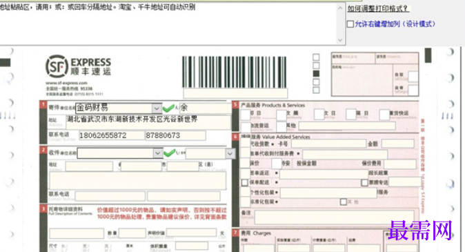Click the barcode number field under barcode
Image resolution: width=465 pixels, height=252 pixels.
[235, 93]
